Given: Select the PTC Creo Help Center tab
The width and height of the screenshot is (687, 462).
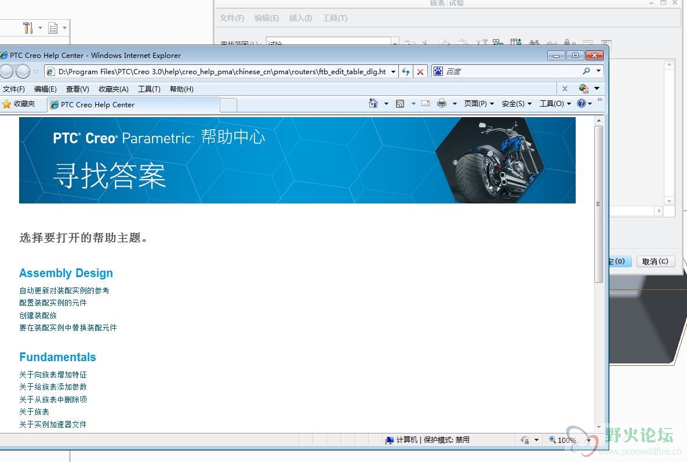Looking at the screenshot, I should [133, 105].
